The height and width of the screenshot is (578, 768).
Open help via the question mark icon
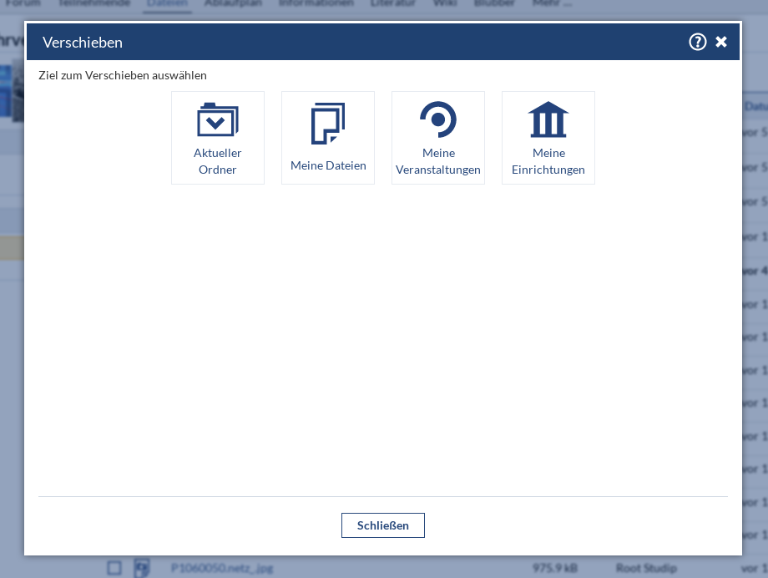tap(697, 42)
